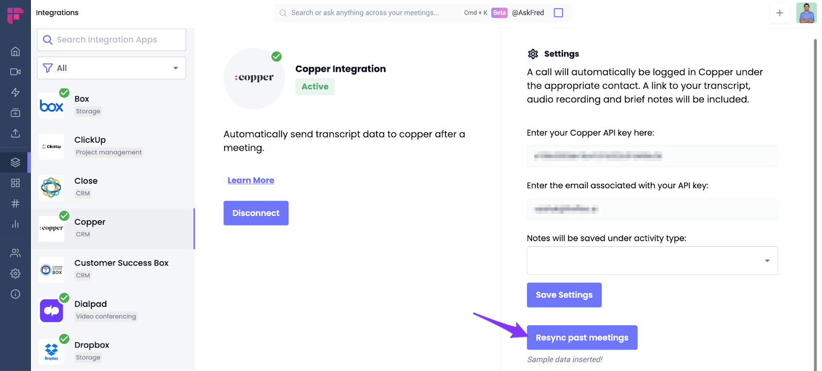This screenshot has width=822, height=371.
Task: Toggle the checkbox next to @AskFred
Action: pos(558,13)
